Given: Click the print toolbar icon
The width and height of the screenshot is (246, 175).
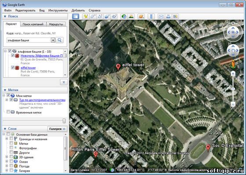Looking at the screenshot, I should click(x=168, y=17).
